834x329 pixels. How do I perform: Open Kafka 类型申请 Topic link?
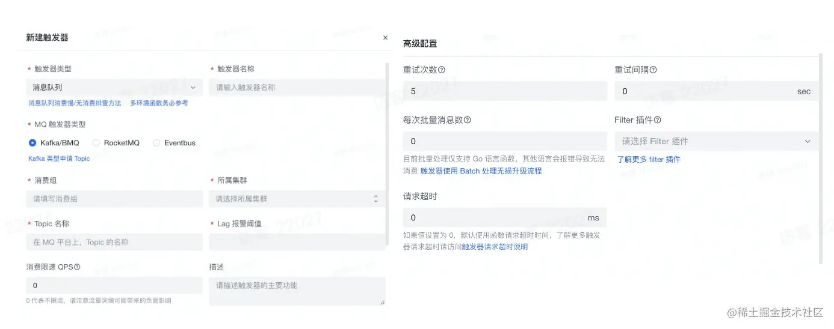pyautogui.click(x=59, y=158)
